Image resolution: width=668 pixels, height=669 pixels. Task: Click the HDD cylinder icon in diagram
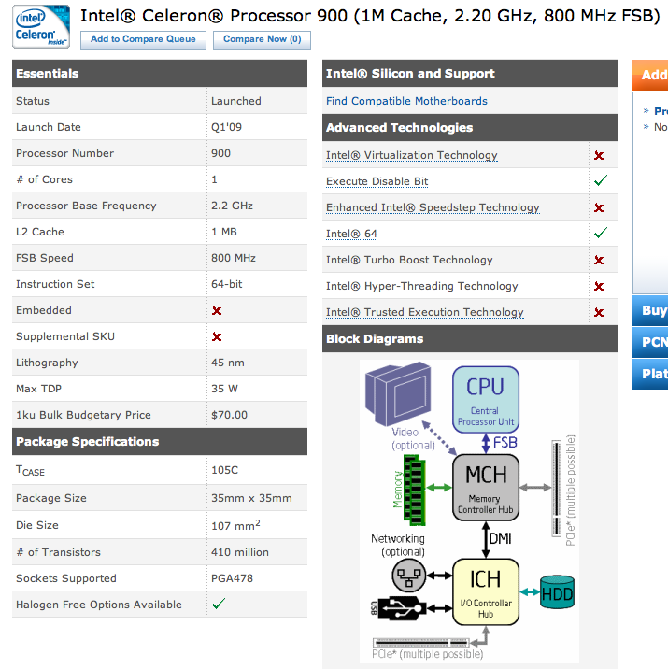557,591
